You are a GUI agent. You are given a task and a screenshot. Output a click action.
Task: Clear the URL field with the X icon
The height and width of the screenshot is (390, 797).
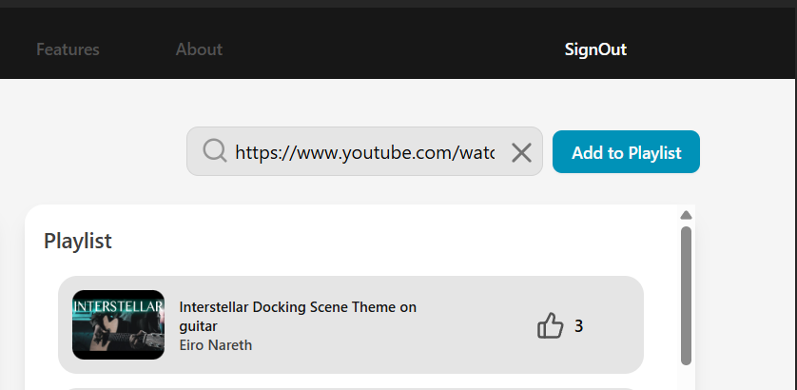pyautogui.click(x=521, y=152)
